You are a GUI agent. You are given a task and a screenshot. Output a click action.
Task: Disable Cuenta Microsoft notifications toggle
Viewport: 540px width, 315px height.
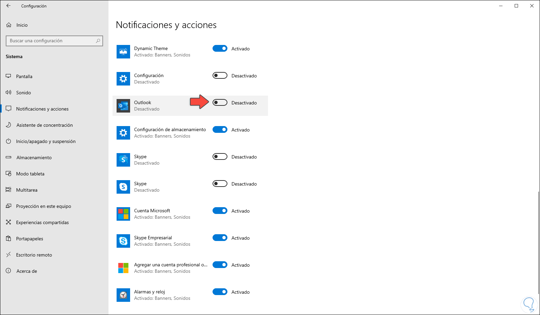220,211
